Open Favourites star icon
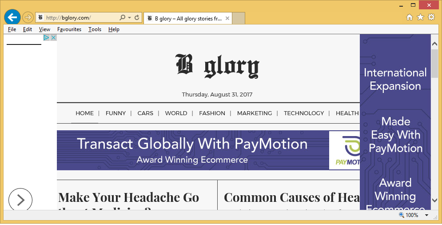 tap(420, 17)
